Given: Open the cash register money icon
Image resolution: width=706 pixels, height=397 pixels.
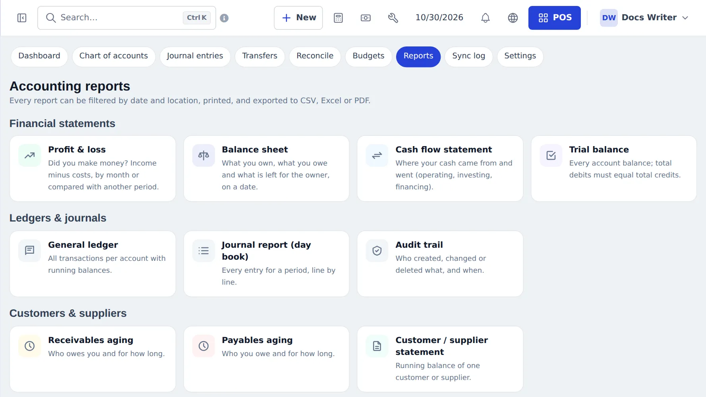Looking at the screenshot, I should (366, 18).
